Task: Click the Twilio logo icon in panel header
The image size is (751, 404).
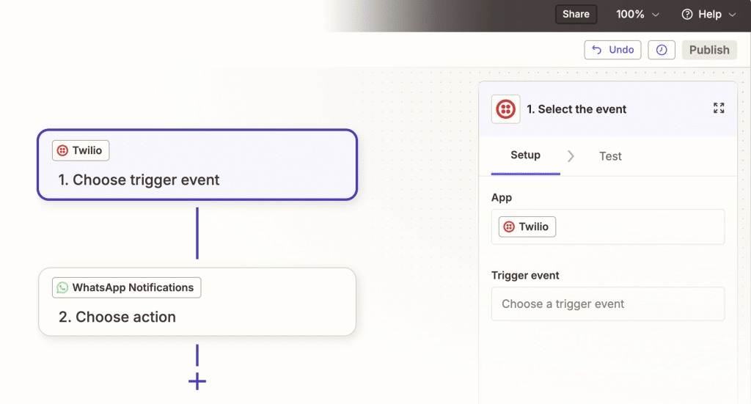Action: 505,109
